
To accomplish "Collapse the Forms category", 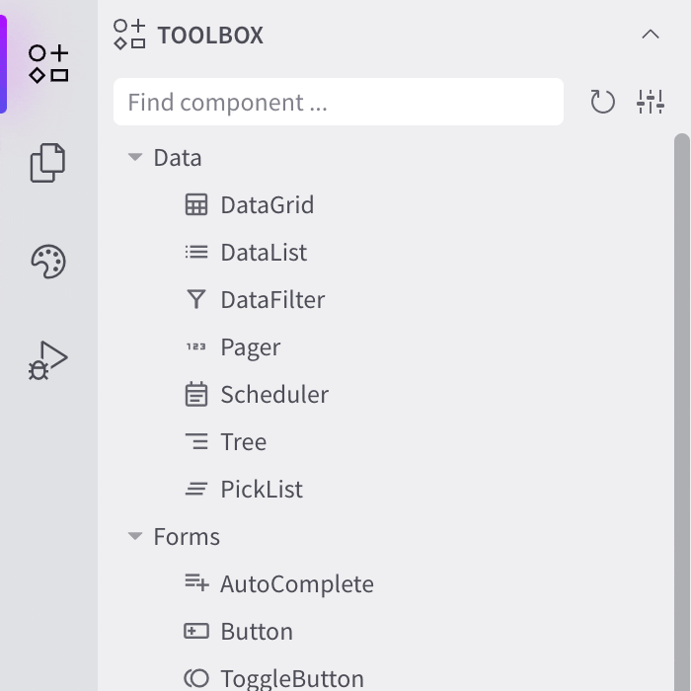I will point(135,536).
